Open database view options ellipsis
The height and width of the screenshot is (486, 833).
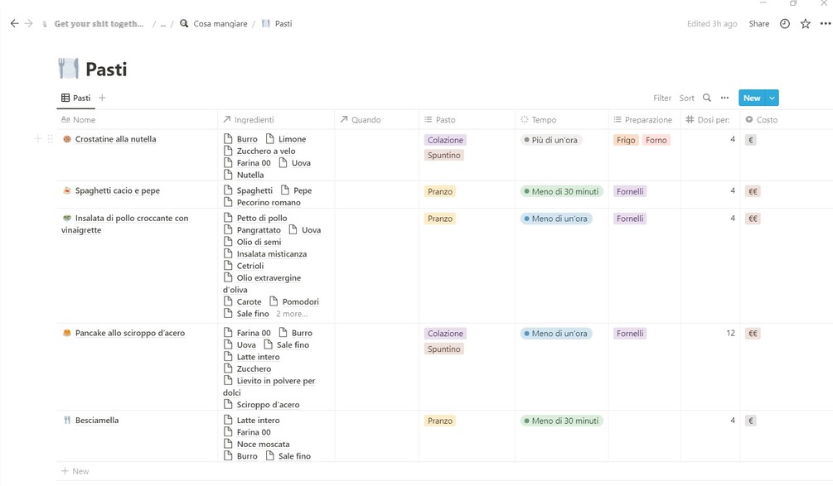point(724,98)
